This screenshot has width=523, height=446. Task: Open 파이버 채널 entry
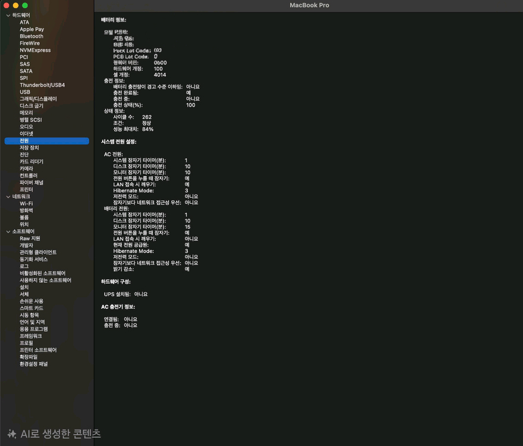31,183
